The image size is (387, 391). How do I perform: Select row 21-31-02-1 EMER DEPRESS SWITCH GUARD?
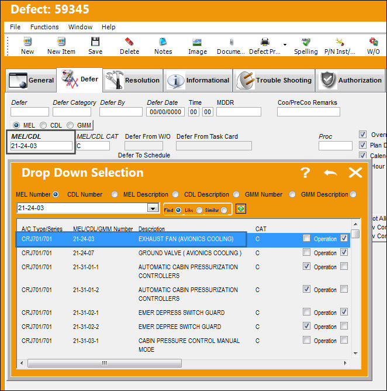pos(184,313)
